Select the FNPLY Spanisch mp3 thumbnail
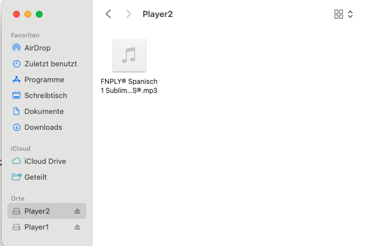Screen dimensions: 377x246 (129, 55)
